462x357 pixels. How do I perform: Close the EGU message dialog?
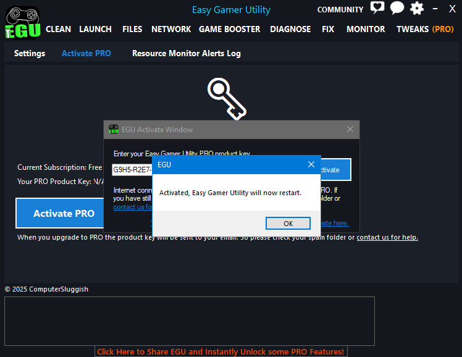[x=311, y=164]
